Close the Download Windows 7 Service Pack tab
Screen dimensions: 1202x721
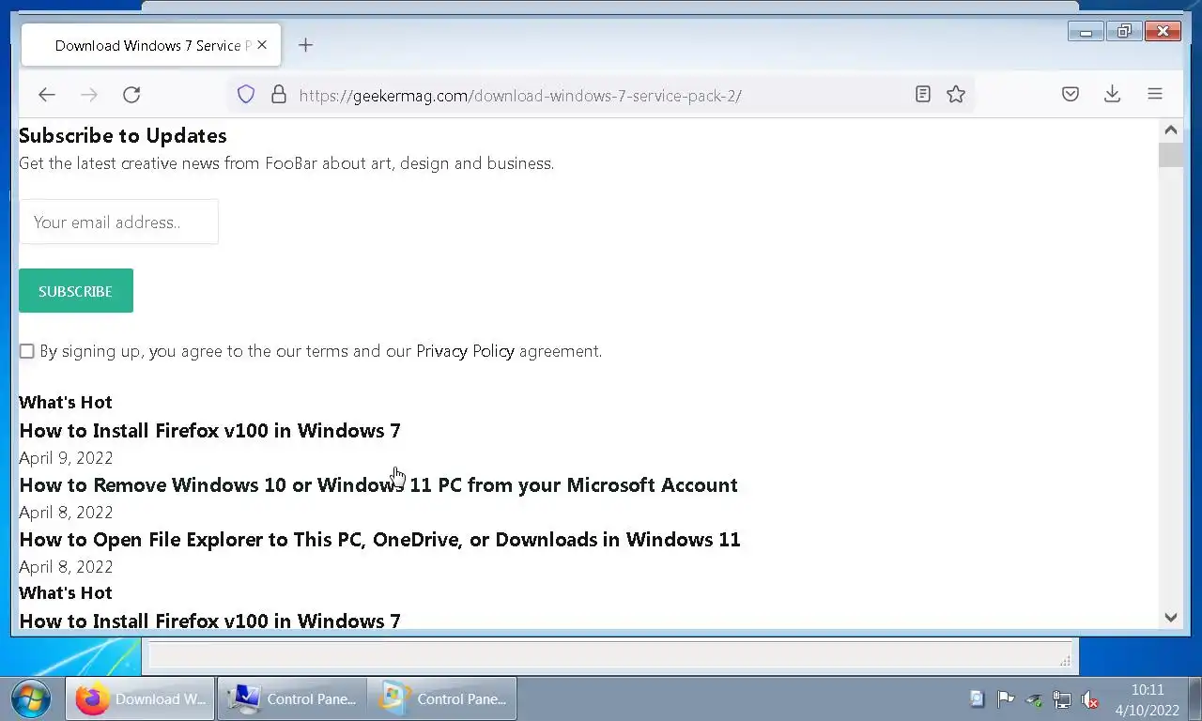click(262, 45)
